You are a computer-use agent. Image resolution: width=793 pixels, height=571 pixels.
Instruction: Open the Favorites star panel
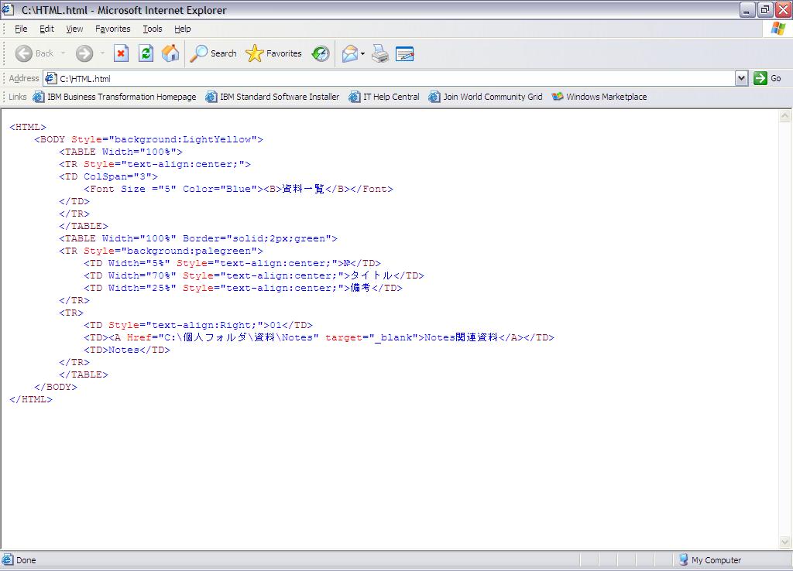(273, 53)
